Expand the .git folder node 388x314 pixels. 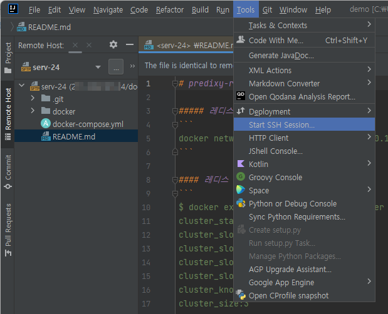[x=33, y=98]
